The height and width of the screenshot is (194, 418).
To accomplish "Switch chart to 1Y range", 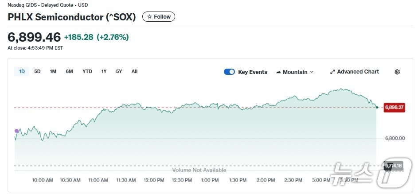I will click(x=104, y=71).
